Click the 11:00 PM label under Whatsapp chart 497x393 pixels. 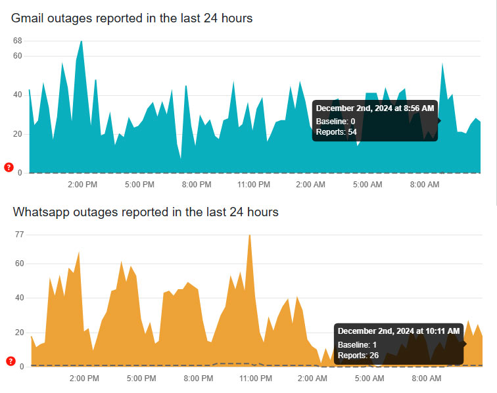point(256,378)
